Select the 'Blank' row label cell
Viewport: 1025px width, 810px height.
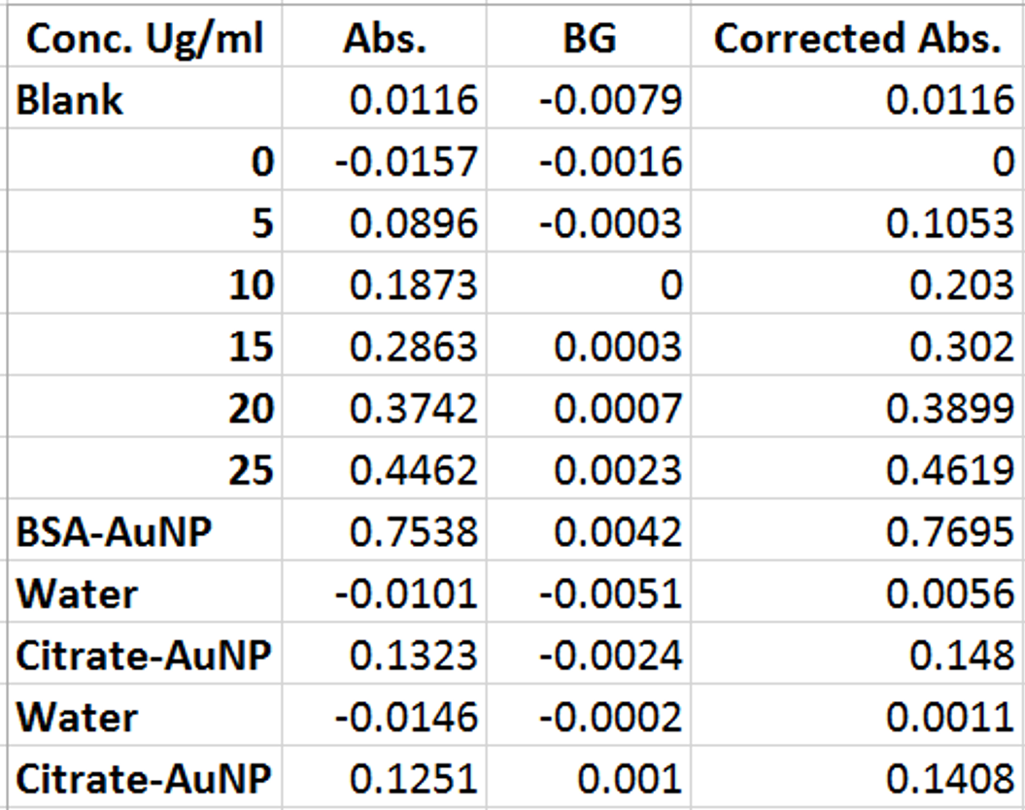coord(146,100)
